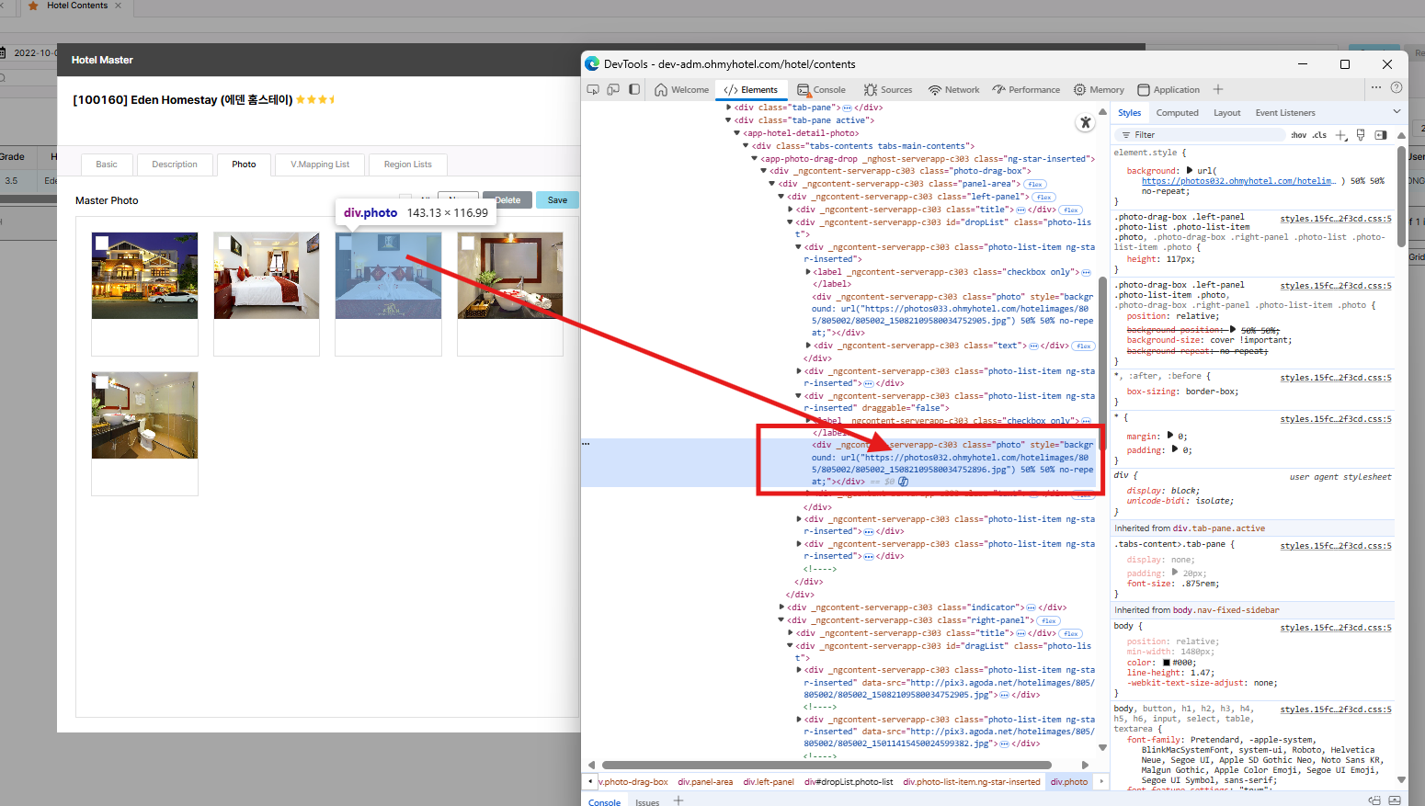Open DevTools help question mark icon
Screen dimensions: 1425x806
1396,88
